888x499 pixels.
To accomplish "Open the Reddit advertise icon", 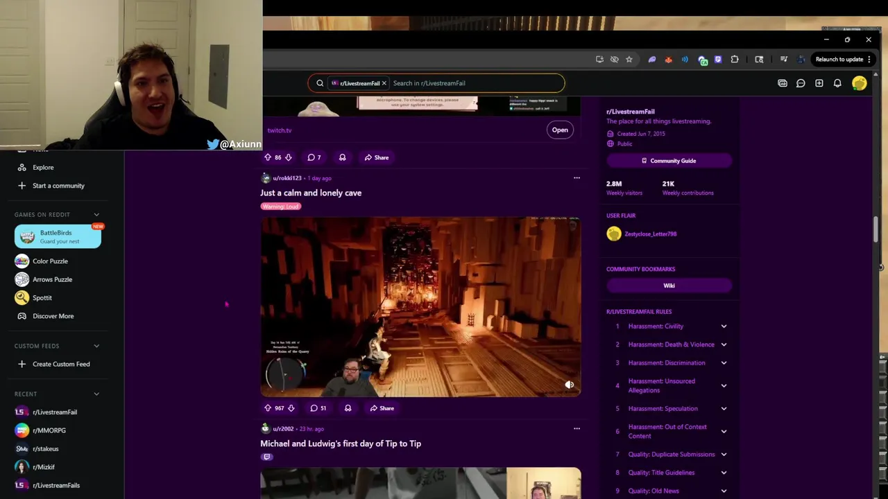I will [x=783, y=83].
